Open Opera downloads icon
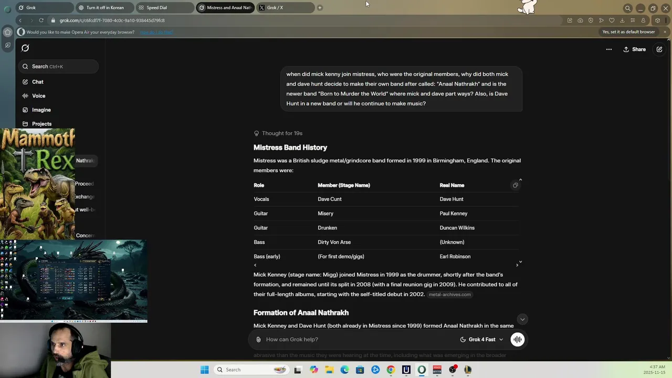This screenshot has height=378, width=672. click(622, 20)
